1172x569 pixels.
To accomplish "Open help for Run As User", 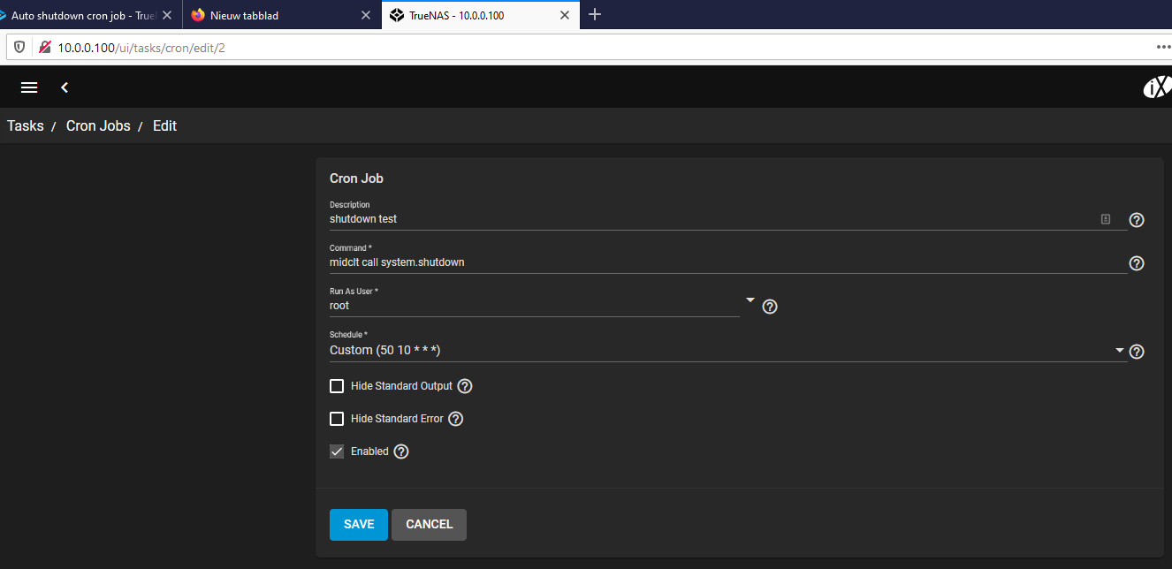I will [x=770, y=307].
